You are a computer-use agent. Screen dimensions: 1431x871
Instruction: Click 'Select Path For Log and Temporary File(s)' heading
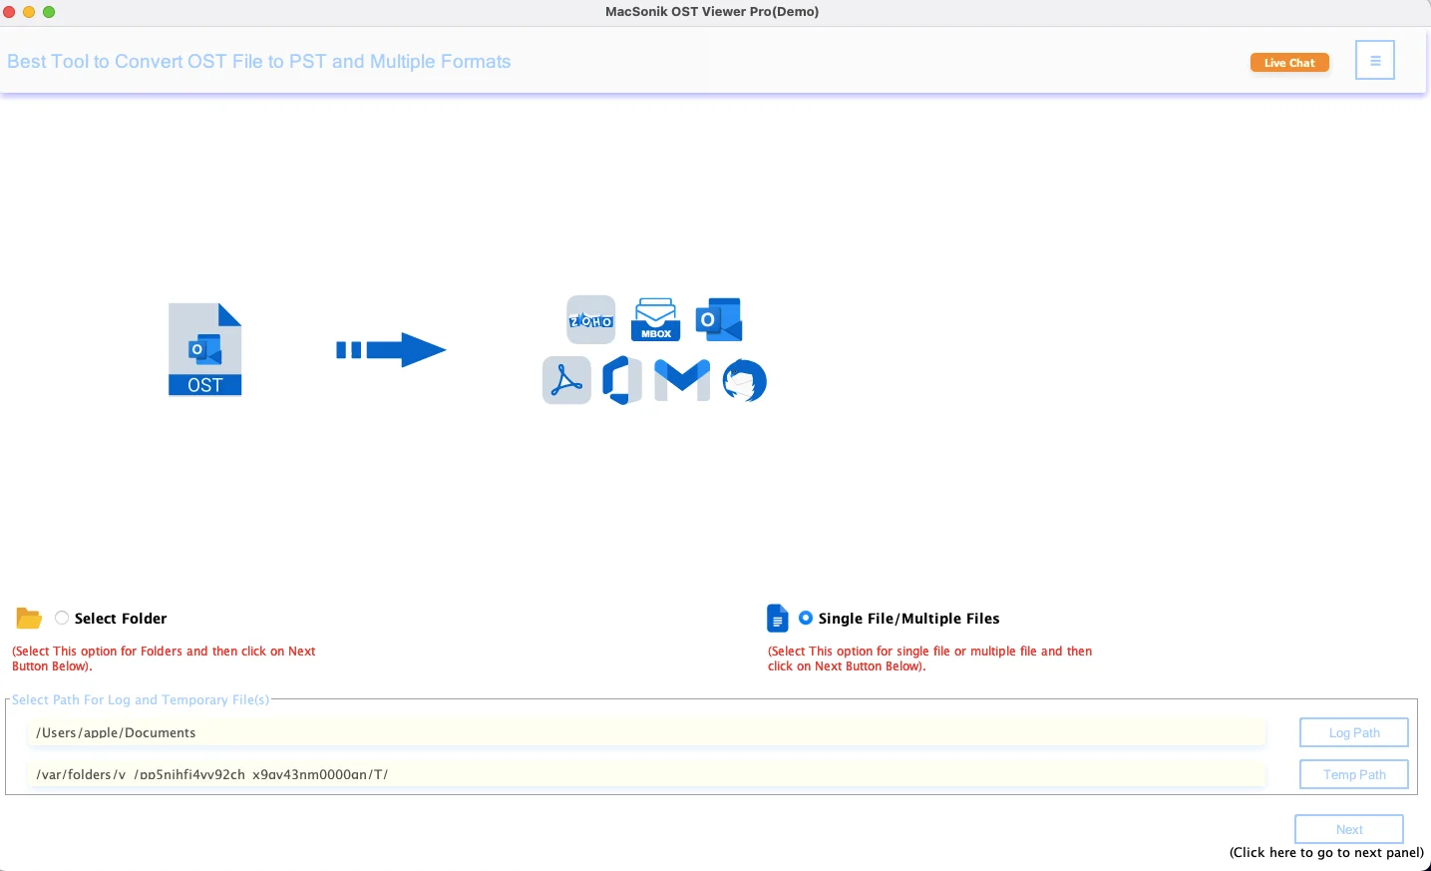[x=141, y=699]
